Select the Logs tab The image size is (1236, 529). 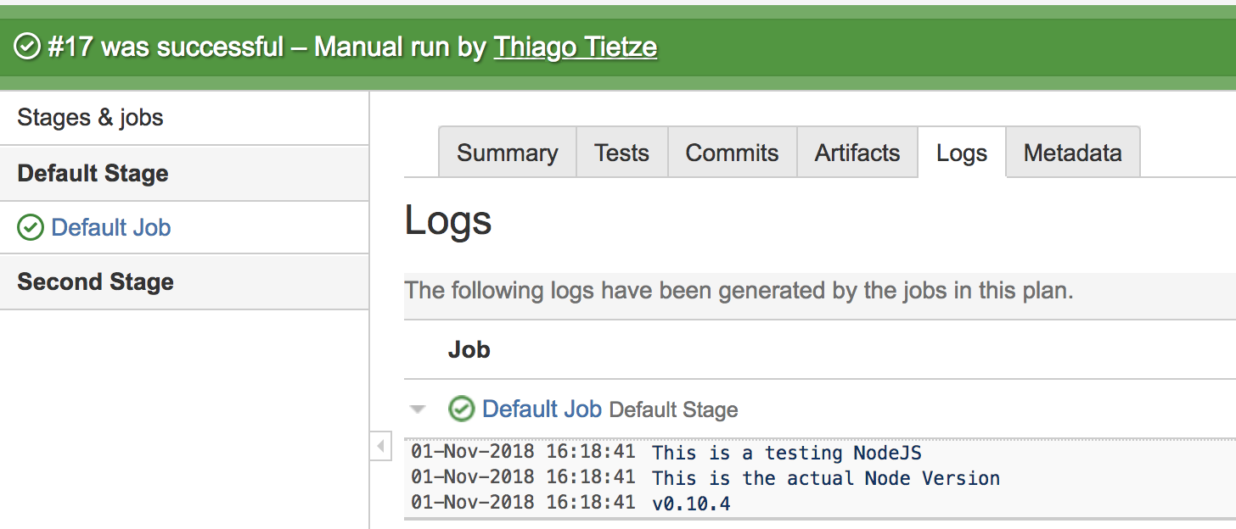pyautogui.click(x=962, y=153)
